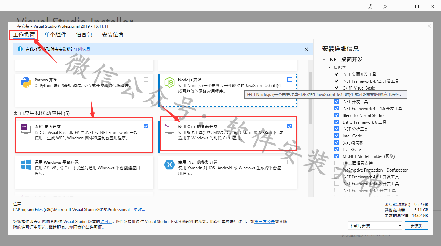441x246 pixels.
Task: Uncheck the Live Share component
Action: [x=337, y=149]
